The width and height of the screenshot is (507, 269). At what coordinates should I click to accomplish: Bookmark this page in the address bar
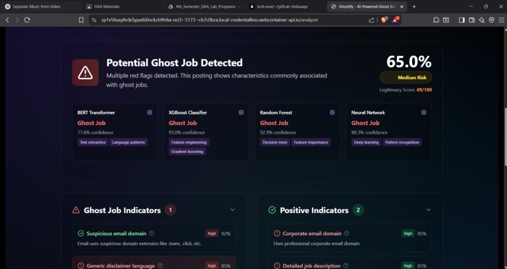pos(81,20)
